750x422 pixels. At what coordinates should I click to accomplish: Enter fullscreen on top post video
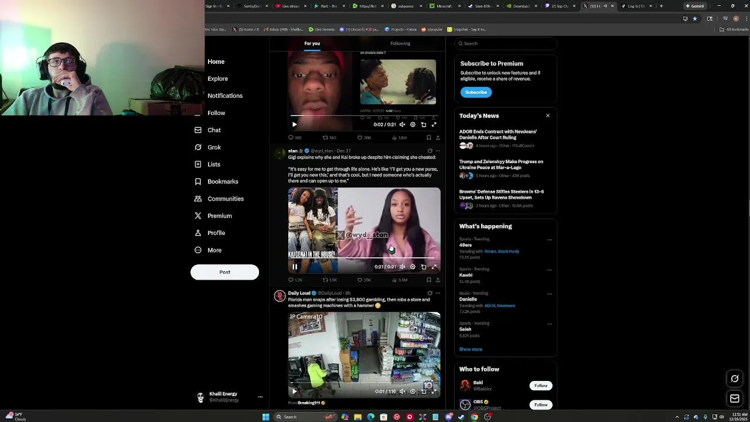[434, 124]
